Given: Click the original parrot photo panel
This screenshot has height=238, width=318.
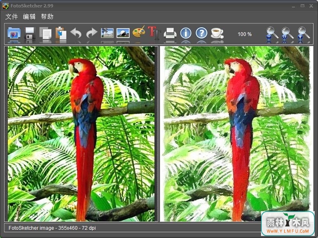Looking at the screenshot, I should click(x=81, y=134).
